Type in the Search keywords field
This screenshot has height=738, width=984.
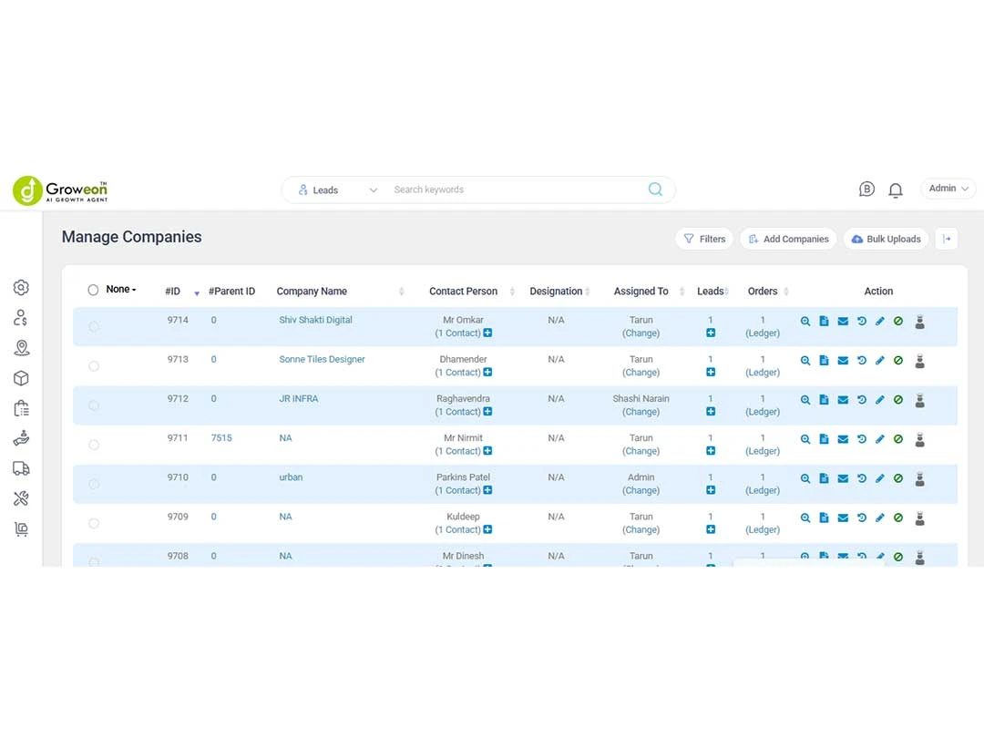[x=510, y=190]
